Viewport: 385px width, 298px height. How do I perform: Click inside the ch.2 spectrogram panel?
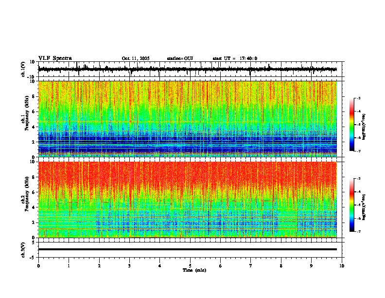[x=188, y=200]
